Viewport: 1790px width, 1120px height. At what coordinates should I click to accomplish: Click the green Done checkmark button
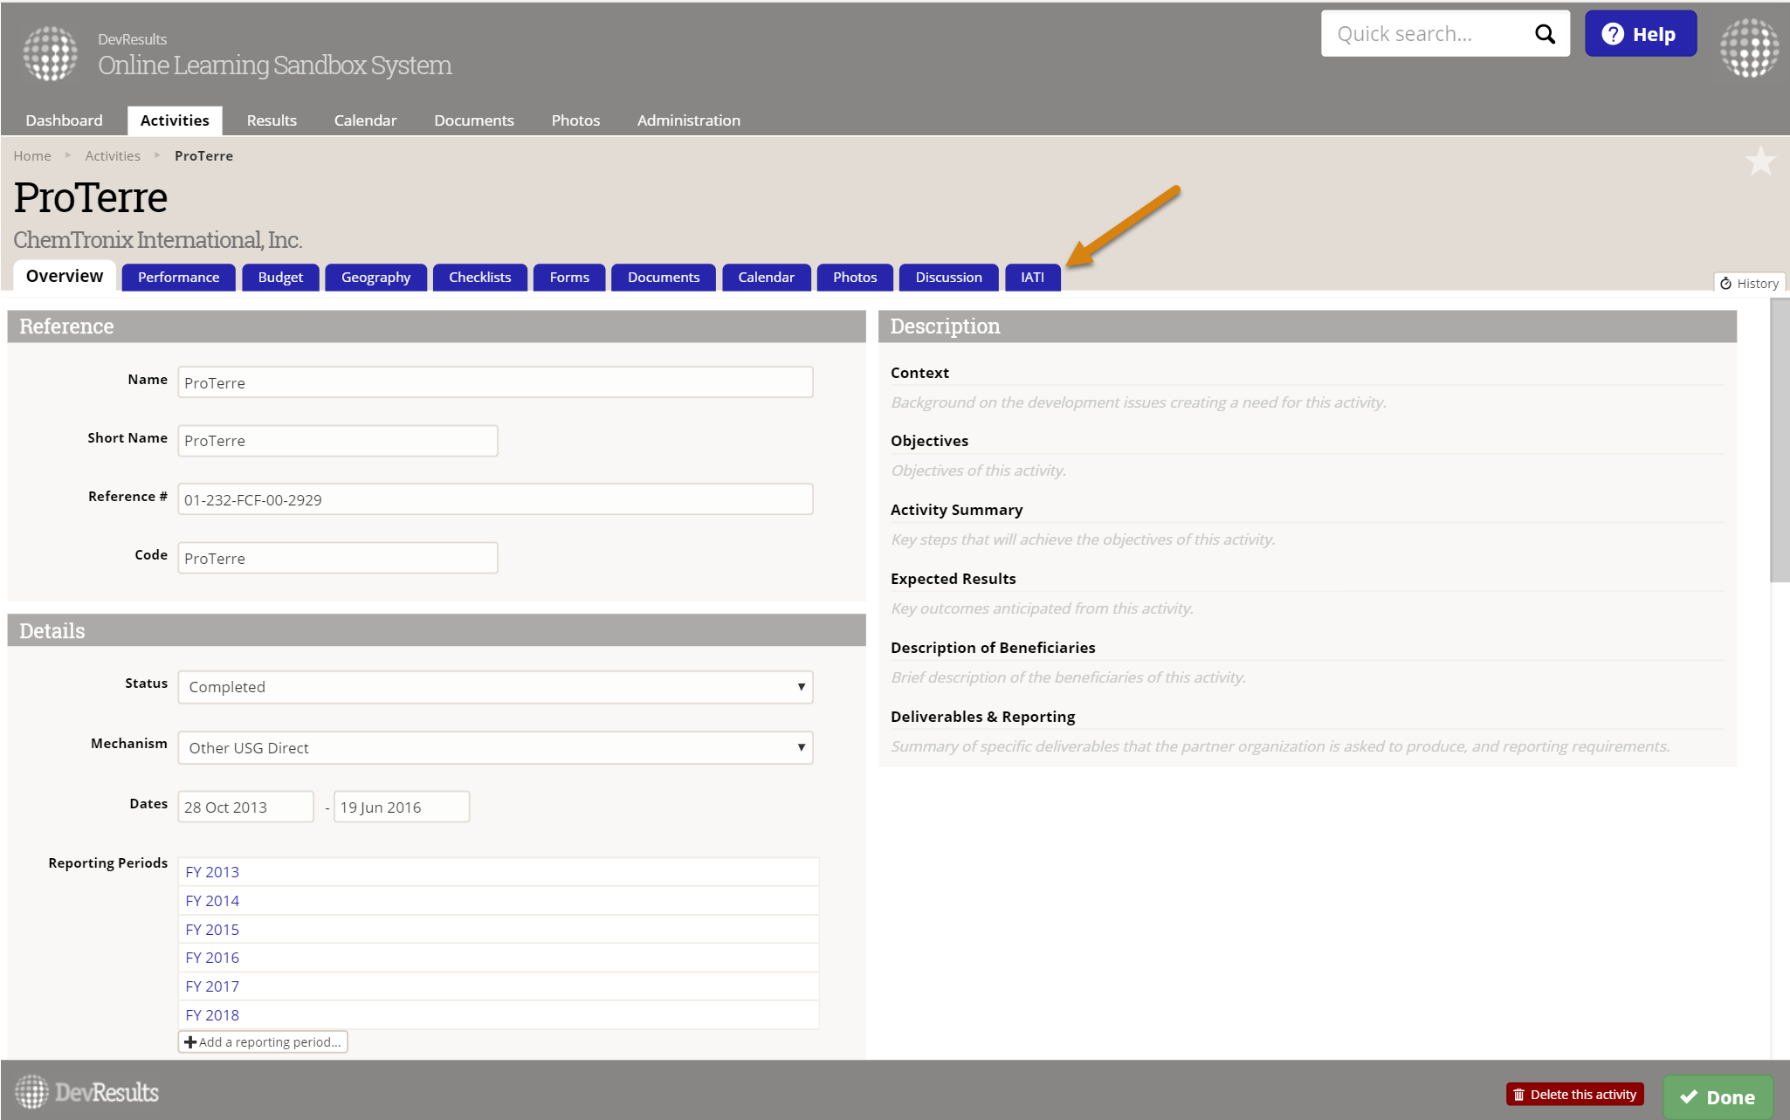coord(1717,1096)
